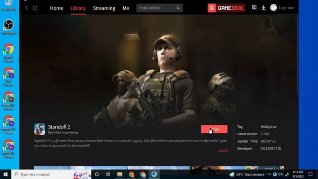Click the AXLEBOLT LTD developer name
This screenshot has width=318, height=179.
pyautogui.click(x=271, y=149)
